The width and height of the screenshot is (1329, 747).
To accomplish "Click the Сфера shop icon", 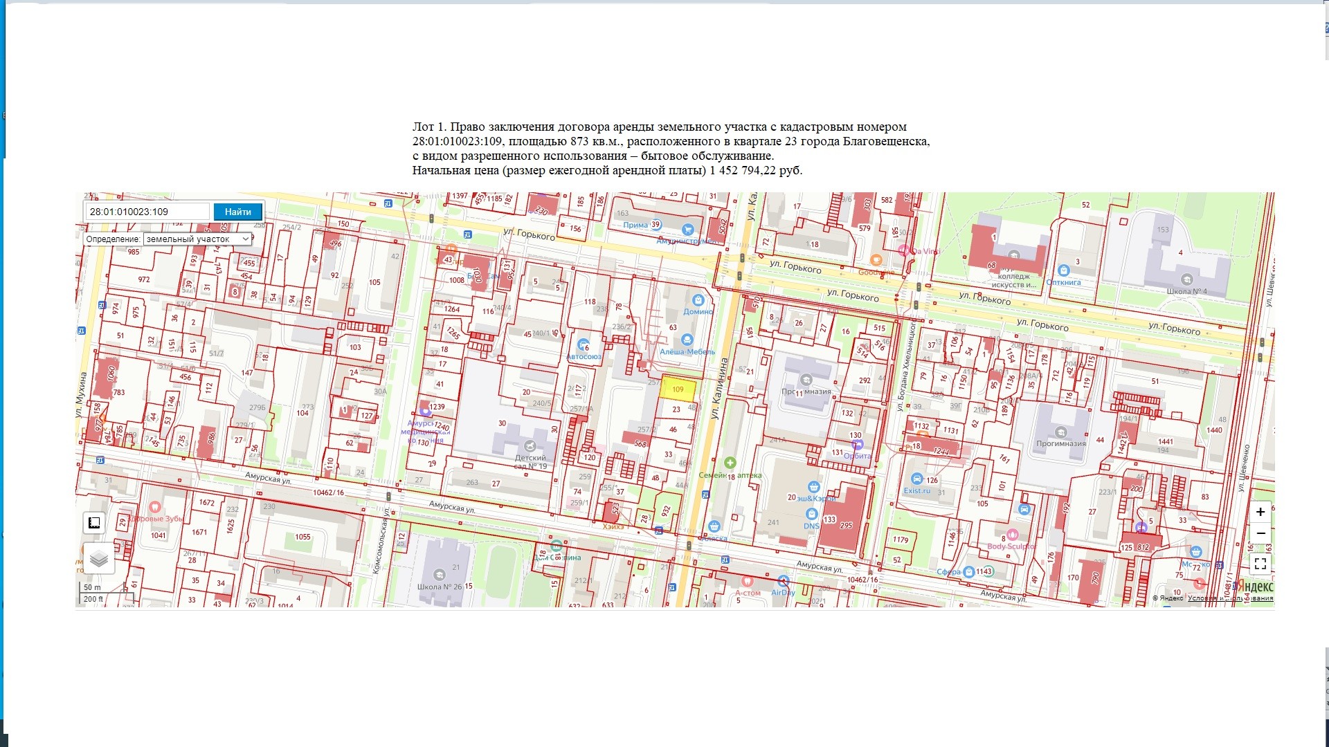I will (969, 572).
